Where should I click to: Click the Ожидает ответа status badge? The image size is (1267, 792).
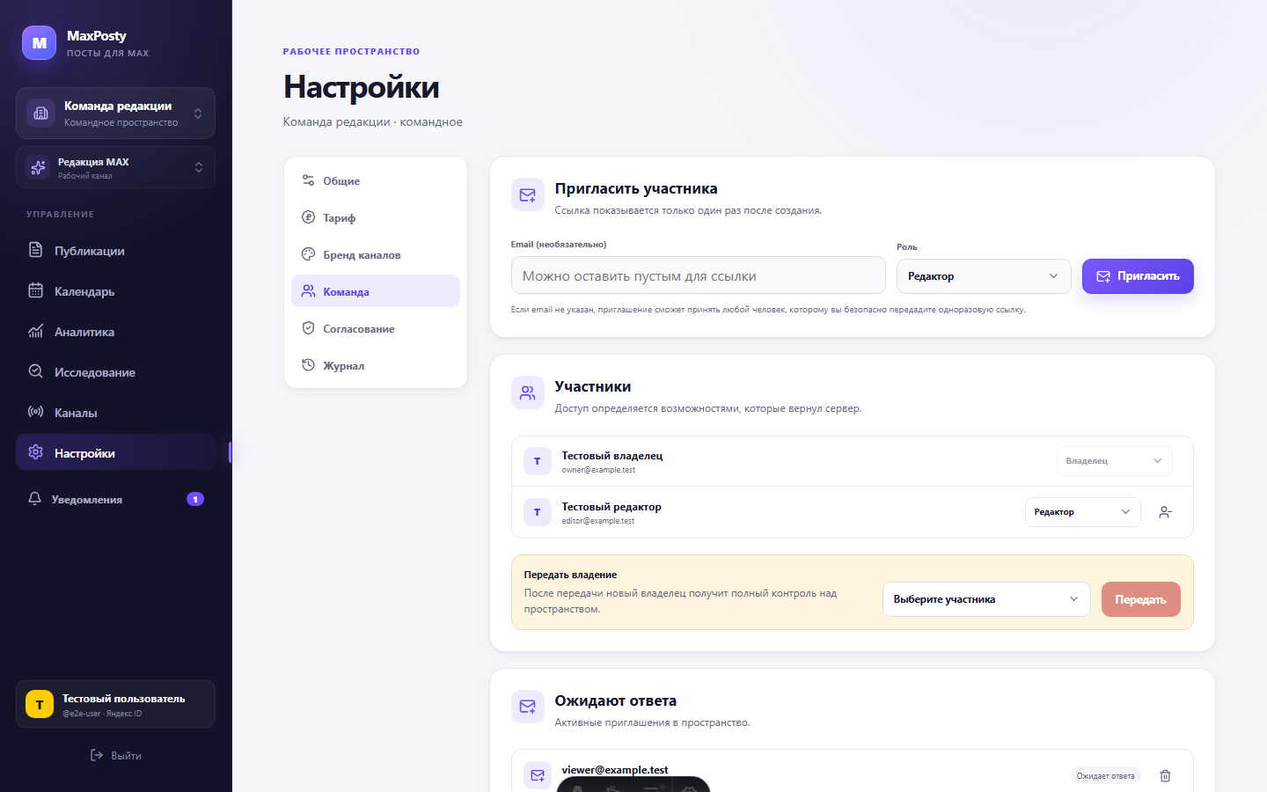[1106, 775]
